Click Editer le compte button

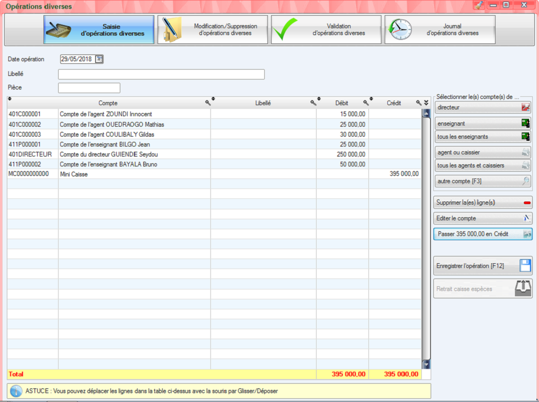482,218
